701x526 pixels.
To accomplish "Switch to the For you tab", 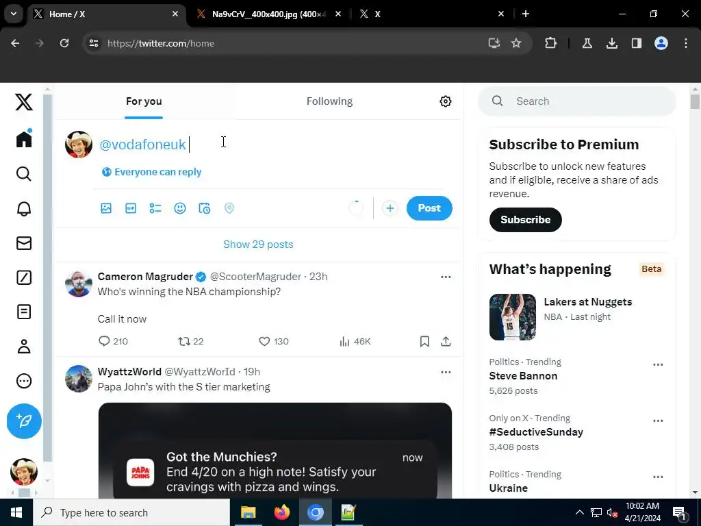I will pyautogui.click(x=144, y=101).
